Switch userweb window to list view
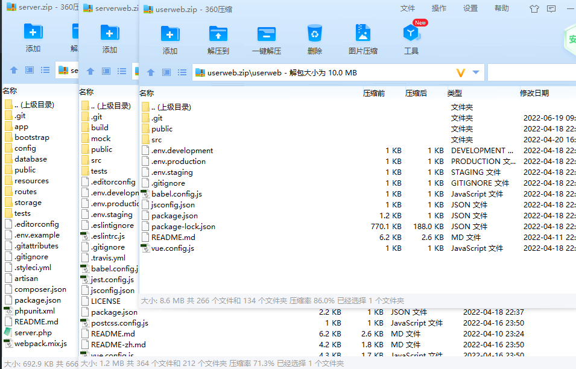This screenshot has height=369, width=576. tap(182, 72)
